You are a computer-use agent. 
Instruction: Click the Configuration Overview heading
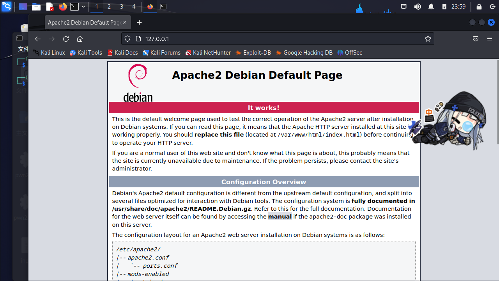tap(264, 182)
